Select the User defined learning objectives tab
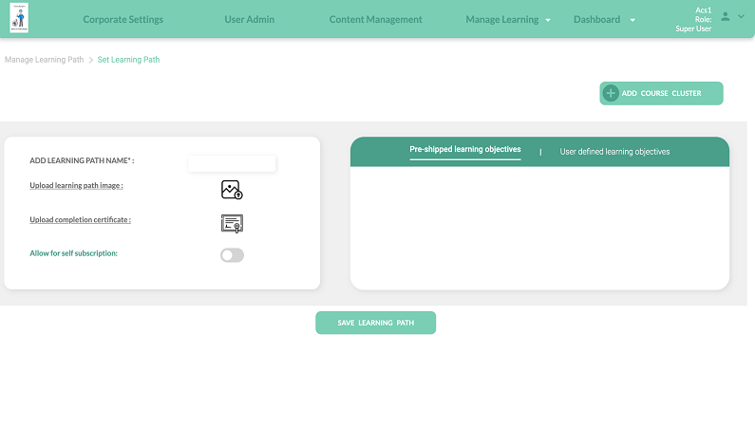The image size is (755, 427). pos(614,152)
